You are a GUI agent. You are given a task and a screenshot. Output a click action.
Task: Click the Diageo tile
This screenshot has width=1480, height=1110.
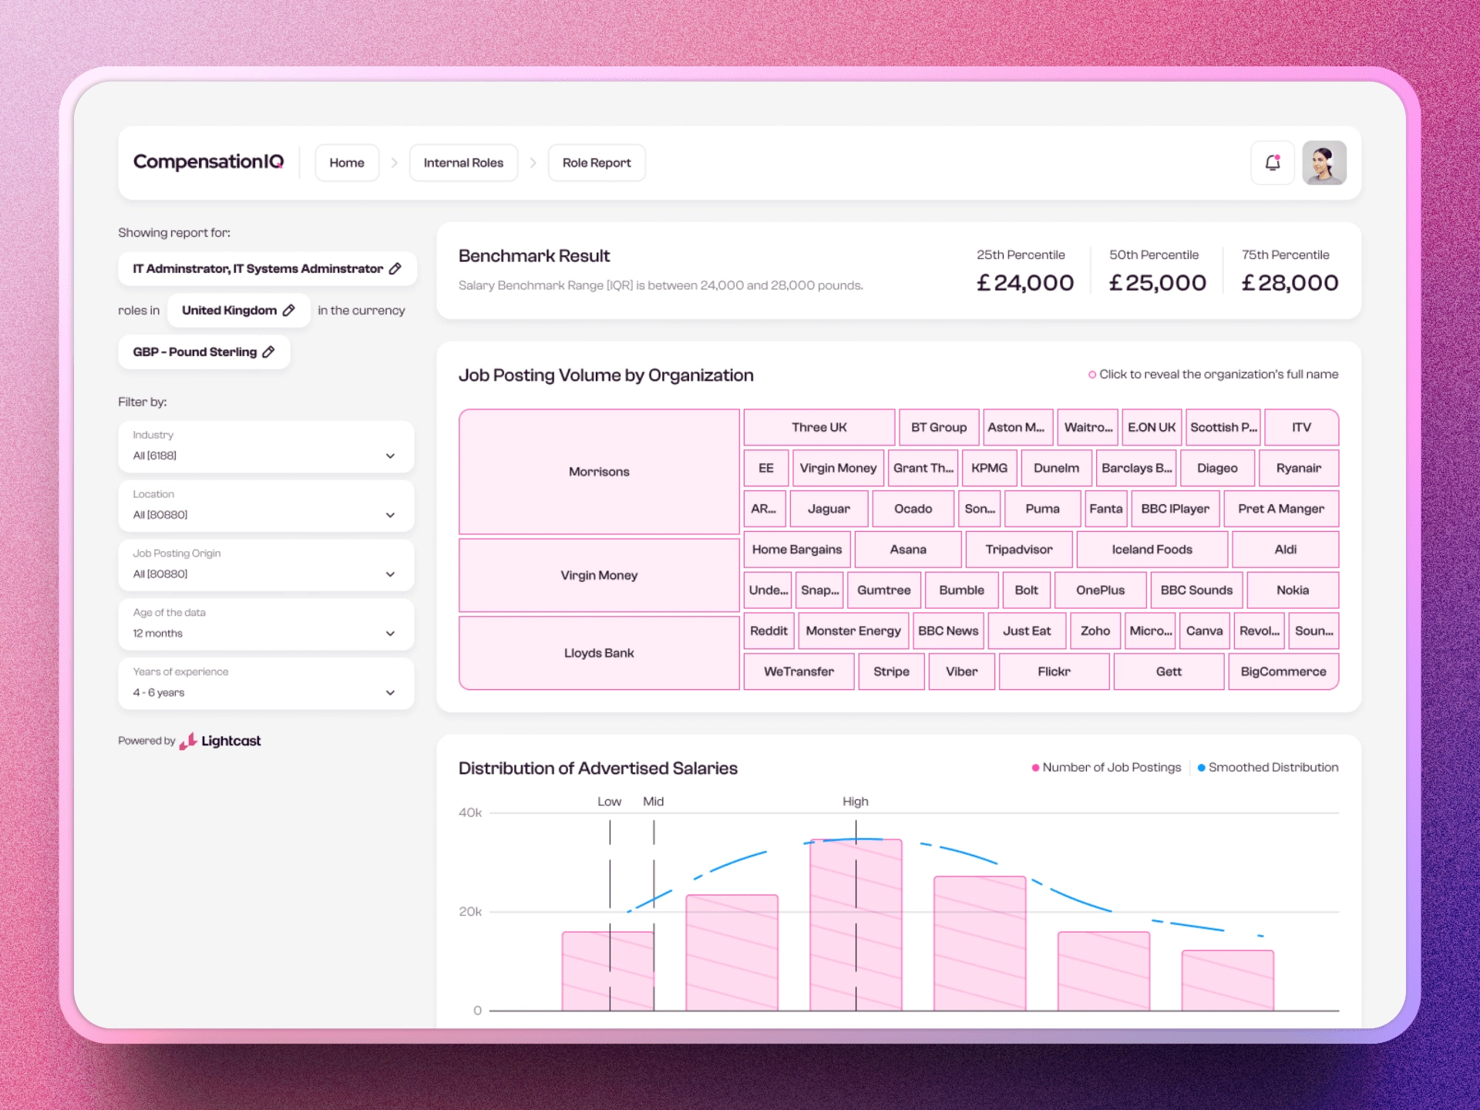click(1217, 468)
